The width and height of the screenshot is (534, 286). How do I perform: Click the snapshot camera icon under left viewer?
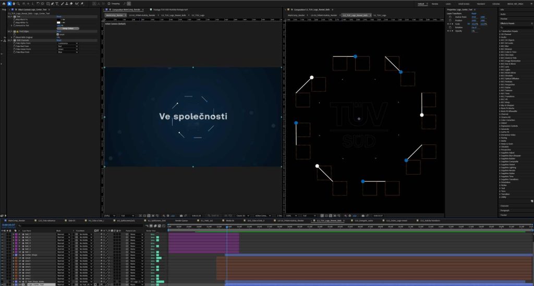[181, 215]
